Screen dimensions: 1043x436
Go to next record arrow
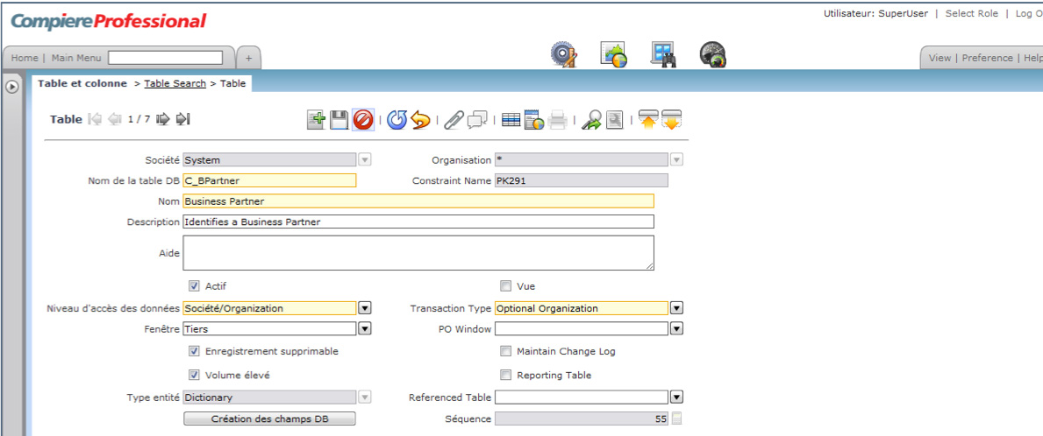(162, 119)
